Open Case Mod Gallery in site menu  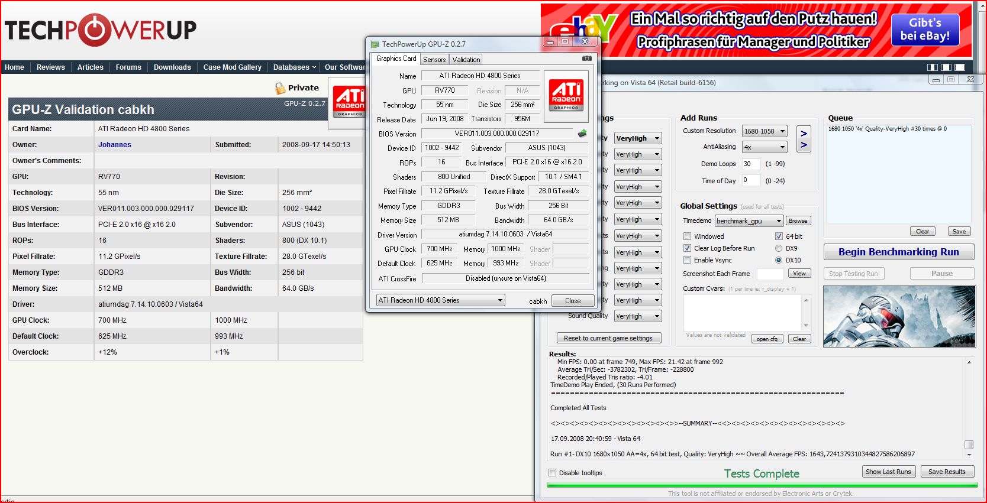[233, 67]
